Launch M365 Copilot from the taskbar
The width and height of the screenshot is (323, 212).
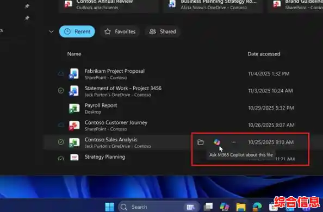click(225, 207)
